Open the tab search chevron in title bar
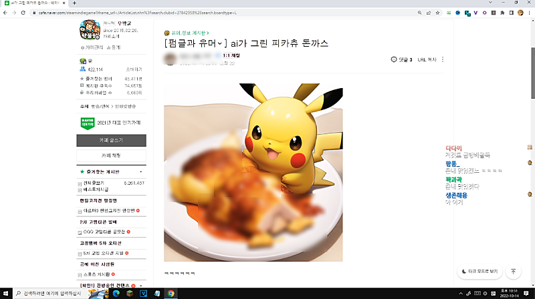 pyautogui.click(x=490, y=3)
